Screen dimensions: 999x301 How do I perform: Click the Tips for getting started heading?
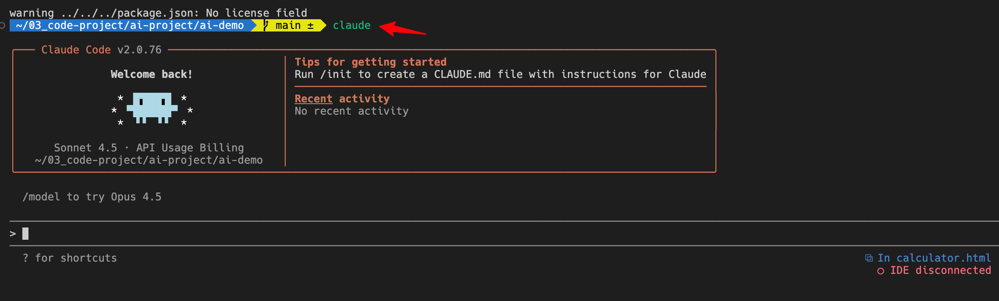click(370, 62)
